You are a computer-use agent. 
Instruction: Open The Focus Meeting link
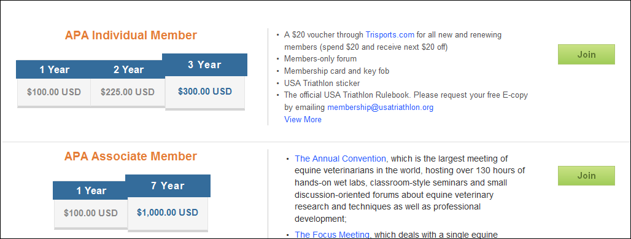point(332,234)
